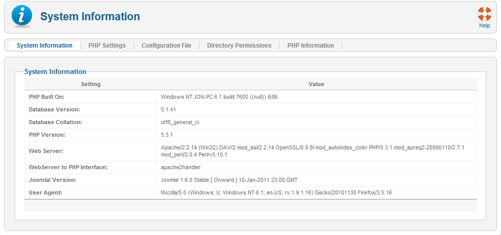Screen dimensions: 501x235
Task: Click the blue info icon in header
Action: pos(21,16)
